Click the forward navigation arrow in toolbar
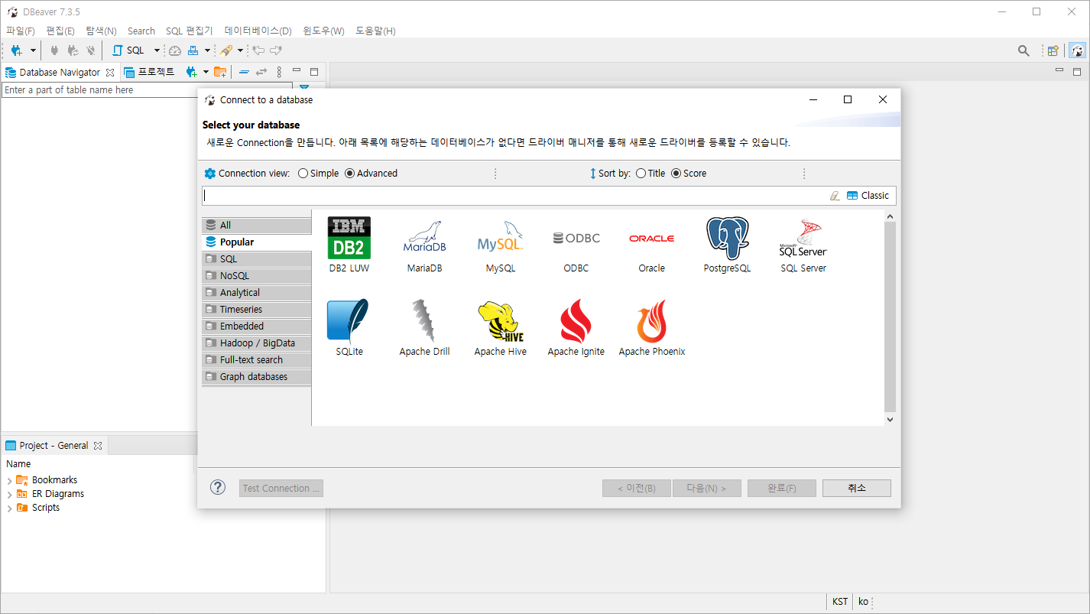This screenshot has width=1090, height=614. pos(276,50)
